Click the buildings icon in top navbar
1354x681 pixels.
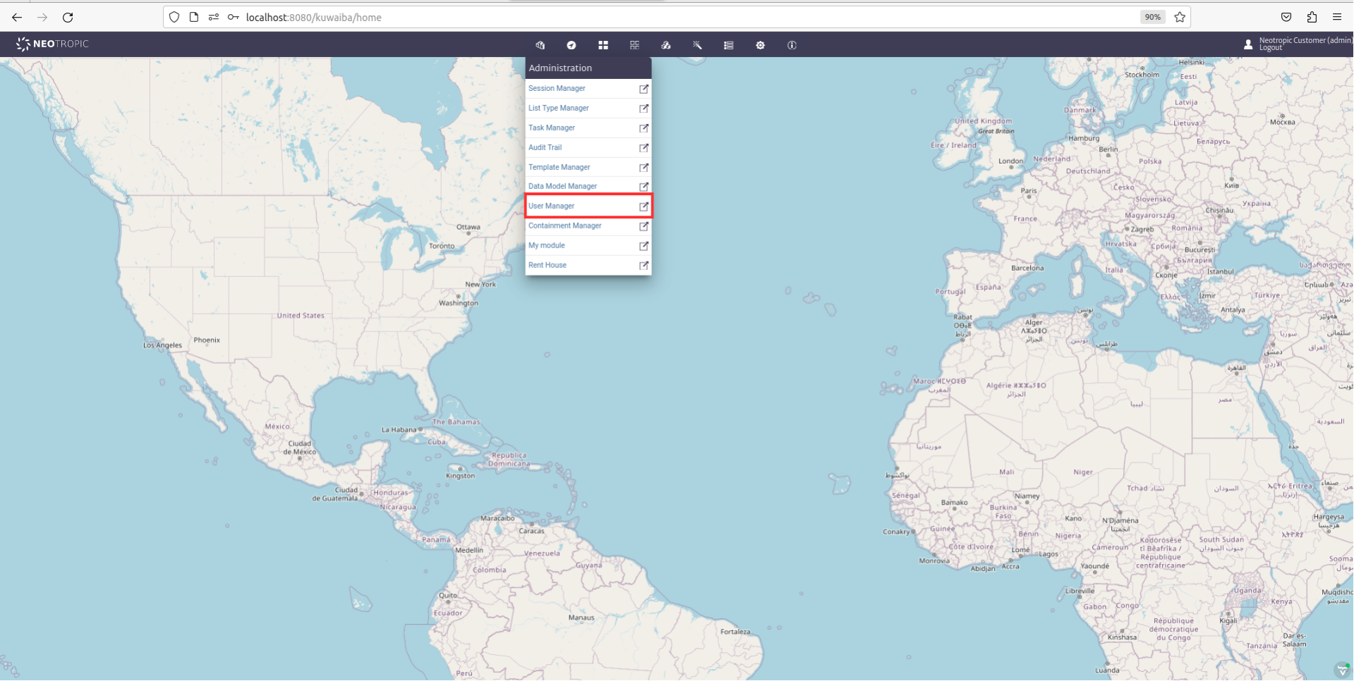pos(540,45)
